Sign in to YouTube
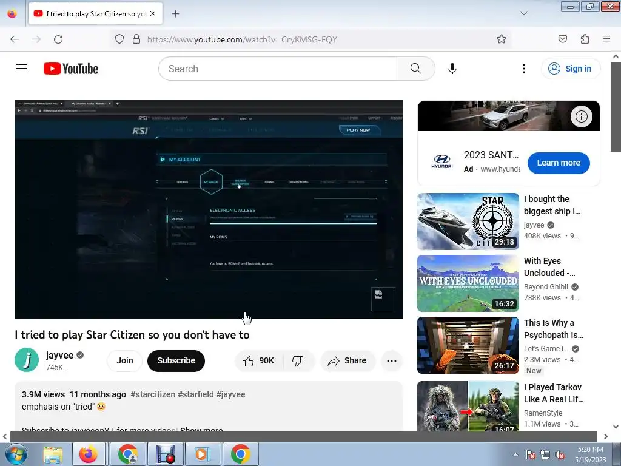Viewport: 621px width, 466px height. [570, 69]
